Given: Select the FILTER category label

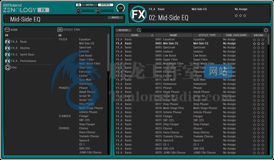Looking at the screenshot, I should tap(63, 39).
